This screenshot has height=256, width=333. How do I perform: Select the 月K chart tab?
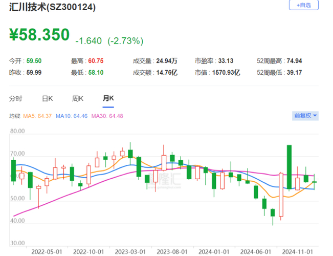coord(108,98)
